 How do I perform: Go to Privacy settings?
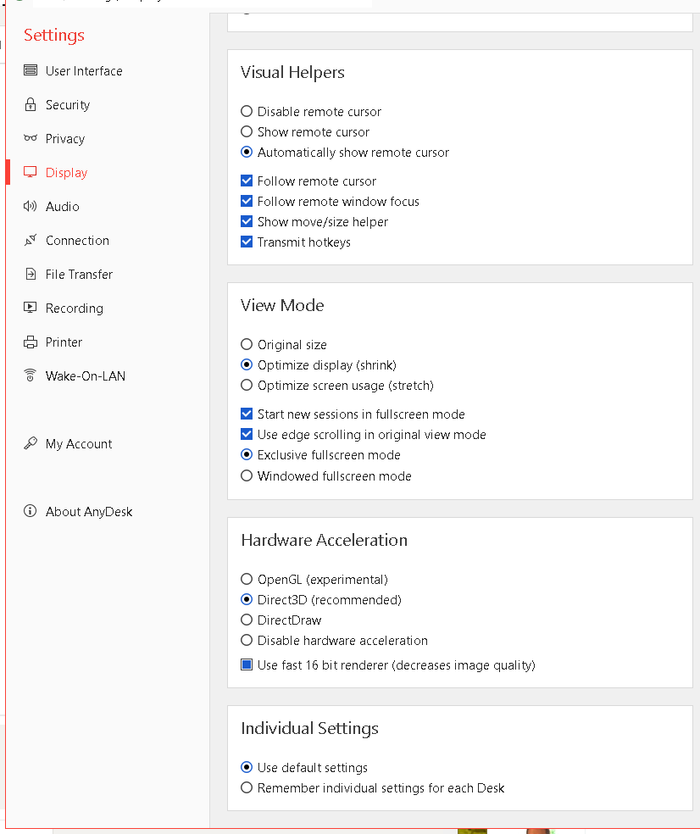(x=65, y=139)
